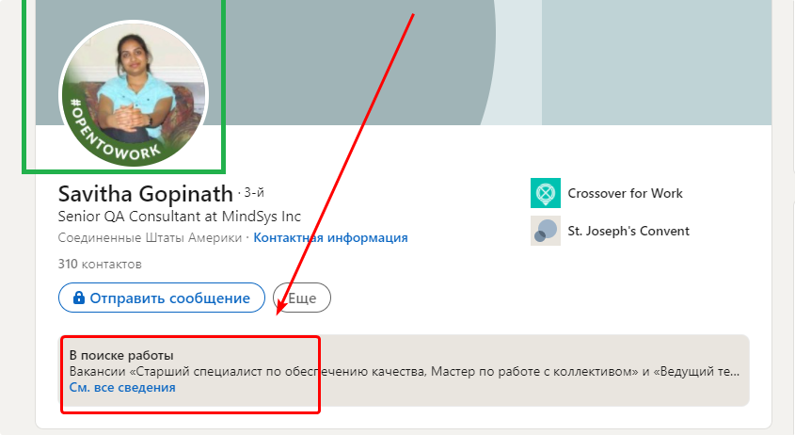The width and height of the screenshot is (795, 435).
Task: Open the "Контактная информация" link
Action: coord(330,237)
